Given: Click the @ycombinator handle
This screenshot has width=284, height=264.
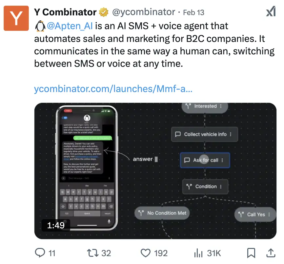Looking at the screenshot, I should pyautogui.click(x=143, y=12).
